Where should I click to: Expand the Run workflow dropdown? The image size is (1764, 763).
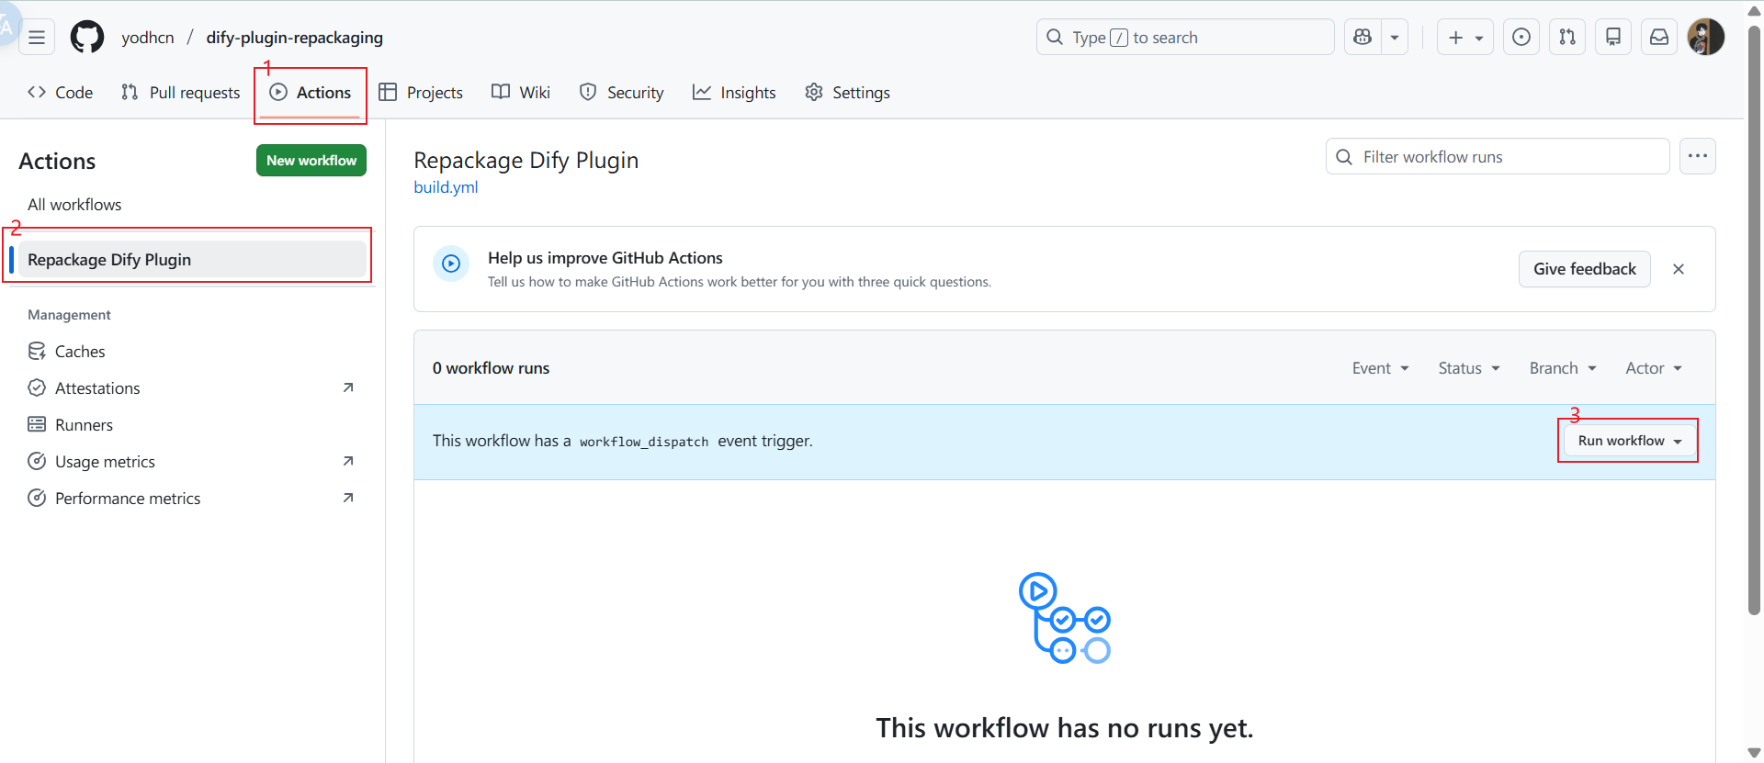(x=1629, y=441)
